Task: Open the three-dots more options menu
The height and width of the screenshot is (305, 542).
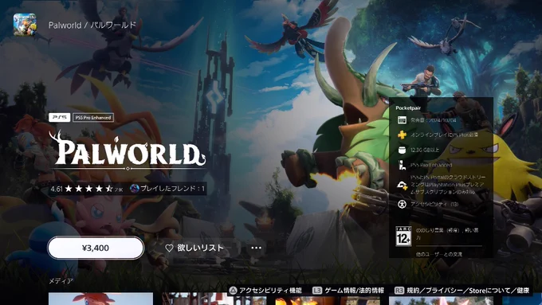Action: coord(256,248)
